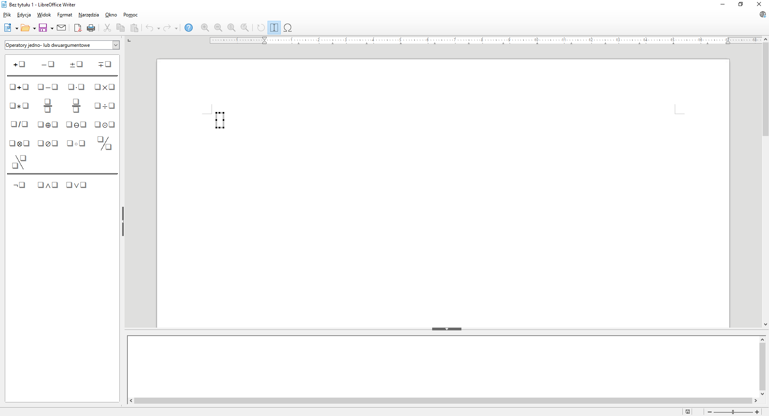Open the Save dropdown arrow
This screenshot has height=416, width=769.
pyautogui.click(x=51, y=28)
